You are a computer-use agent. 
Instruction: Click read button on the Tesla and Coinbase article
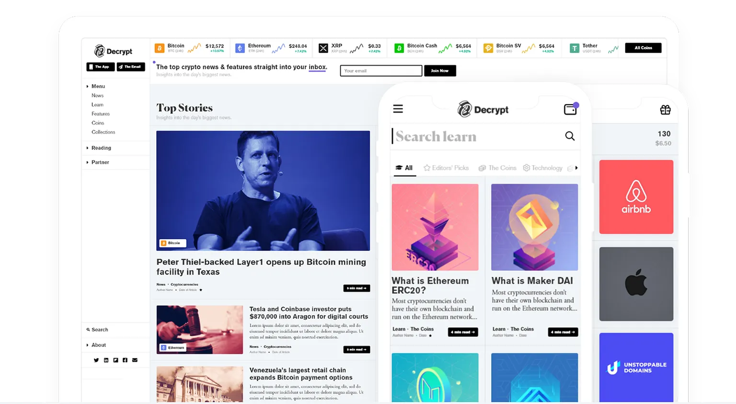click(356, 349)
